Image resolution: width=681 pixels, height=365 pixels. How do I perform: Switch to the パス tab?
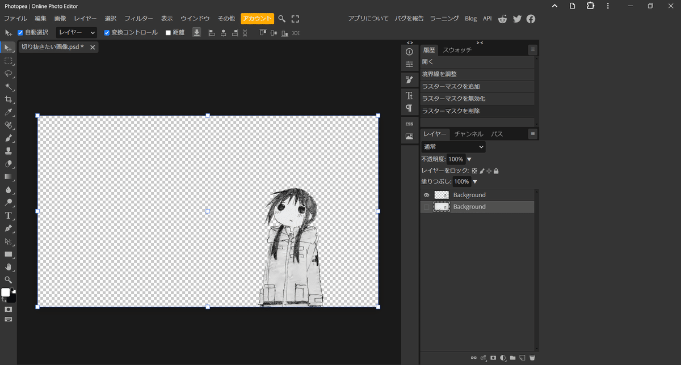pos(497,134)
